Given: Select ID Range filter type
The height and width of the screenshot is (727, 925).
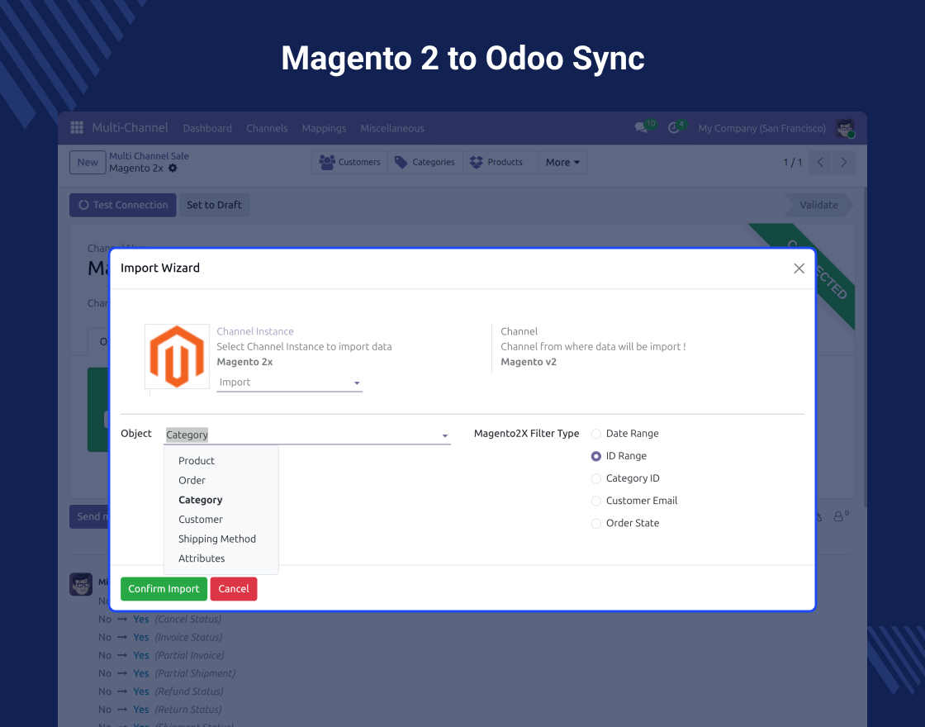Looking at the screenshot, I should pyautogui.click(x=595, y=456).
